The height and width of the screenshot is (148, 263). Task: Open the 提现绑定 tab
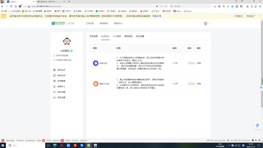[128, 36]
